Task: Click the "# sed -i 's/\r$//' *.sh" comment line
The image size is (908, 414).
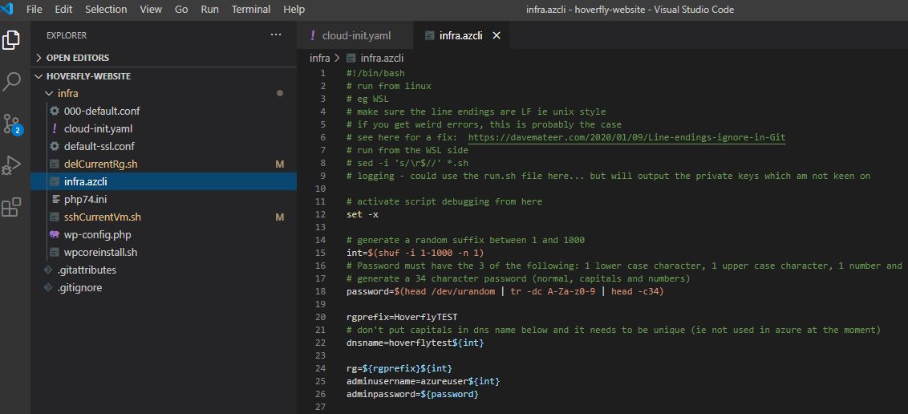Action: pyautogui.click(x=407, y=164)
